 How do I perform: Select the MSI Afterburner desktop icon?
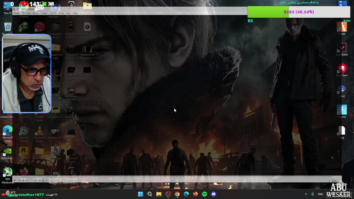(8, 176)
